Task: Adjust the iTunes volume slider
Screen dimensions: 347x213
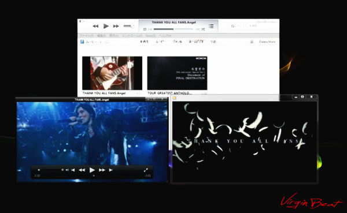Action: pyautogui.click(x=129, y=26)
